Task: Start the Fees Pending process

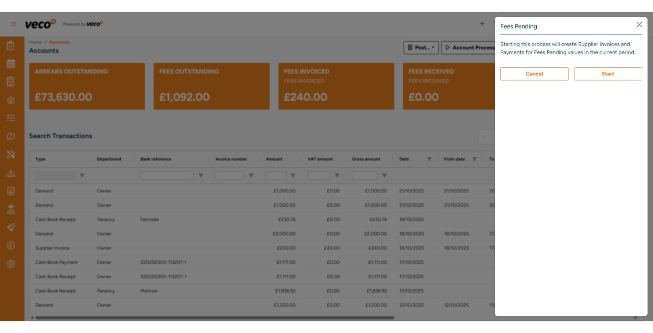Action: point(608,74)
